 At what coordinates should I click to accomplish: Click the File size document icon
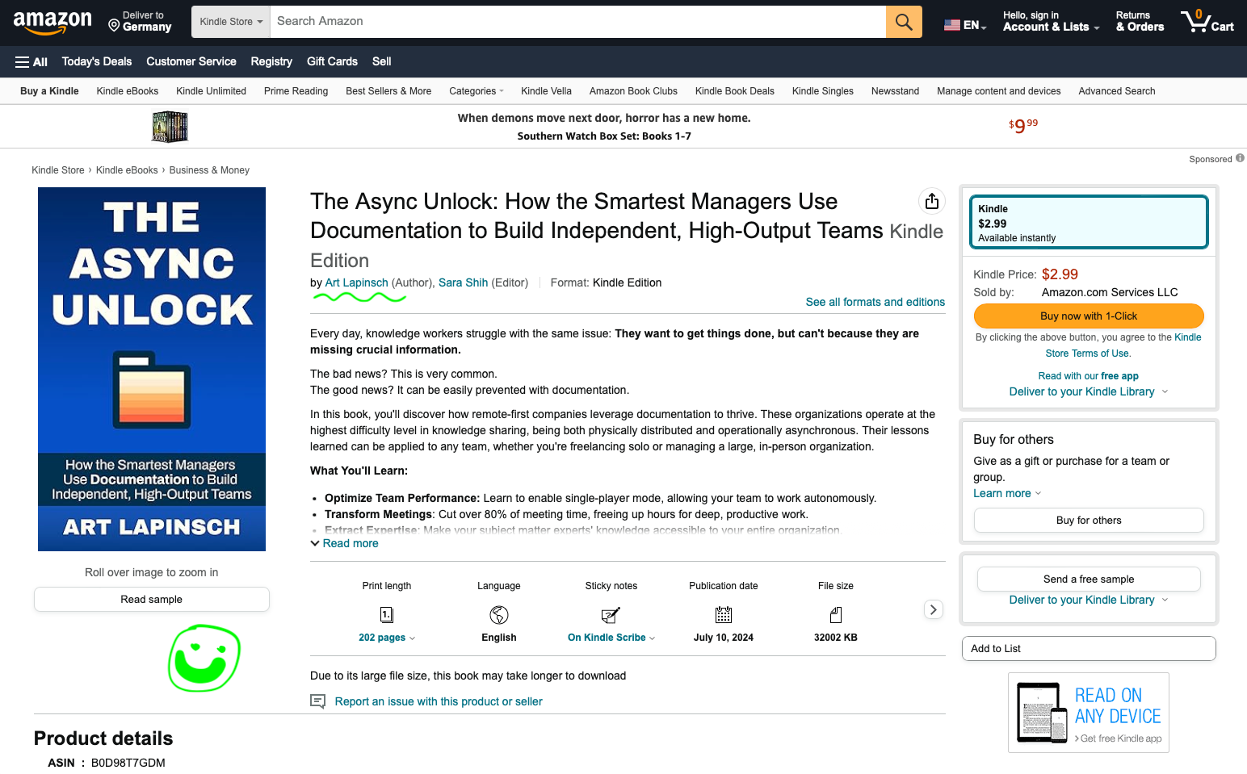(x=836, y=615)
